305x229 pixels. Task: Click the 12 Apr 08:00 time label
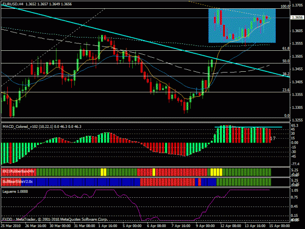point(230,226)
